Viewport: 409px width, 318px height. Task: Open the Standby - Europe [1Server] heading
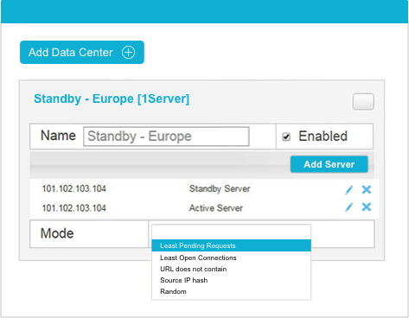tap(112, 99)
